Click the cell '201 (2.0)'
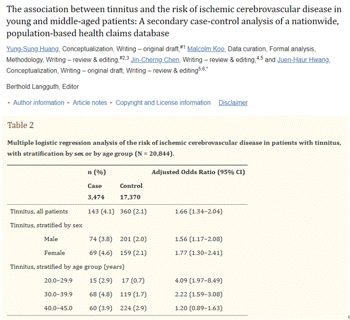Image resolution: width=350 pixels, height=320 pixels. point(133,239)
